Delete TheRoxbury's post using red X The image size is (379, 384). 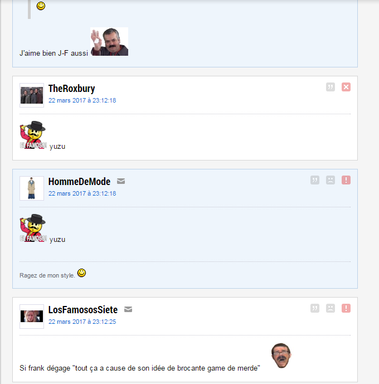346,87
